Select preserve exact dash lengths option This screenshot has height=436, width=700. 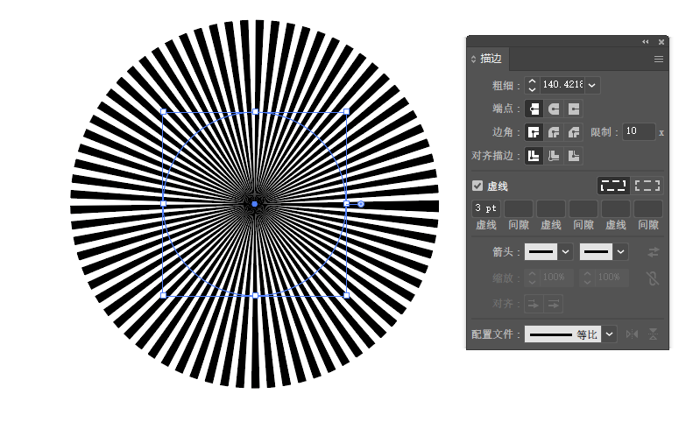[613, 186]
